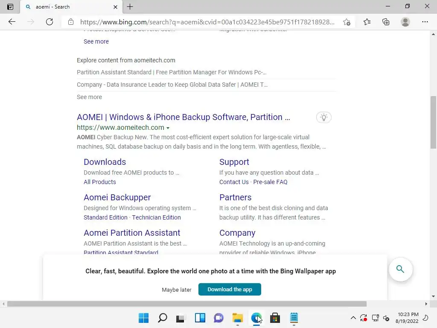
Task: Expand the aomeitech.com URL dropdown arrow
Action: (168, 128)
